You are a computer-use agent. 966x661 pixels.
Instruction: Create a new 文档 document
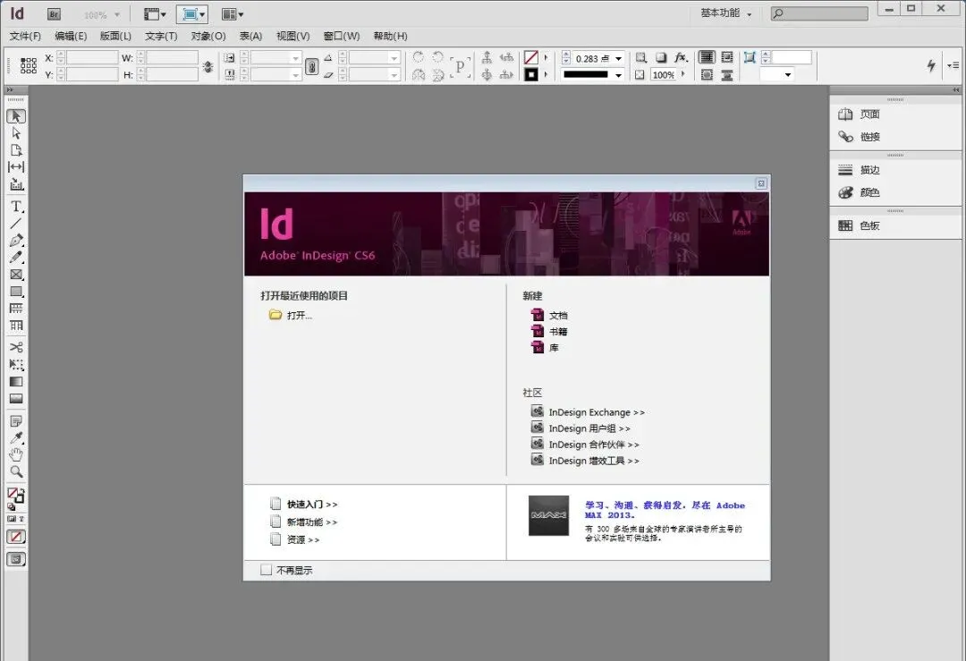[x=549, y=315]
